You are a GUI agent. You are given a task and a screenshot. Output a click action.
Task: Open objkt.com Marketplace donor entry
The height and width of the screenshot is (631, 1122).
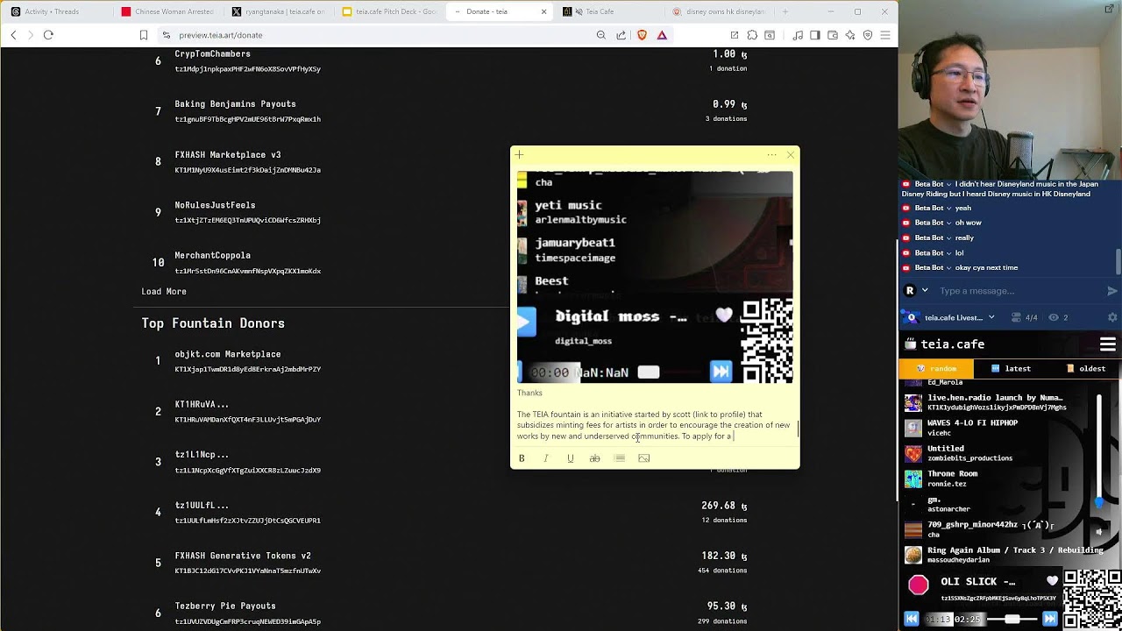[x=228, y=354]
